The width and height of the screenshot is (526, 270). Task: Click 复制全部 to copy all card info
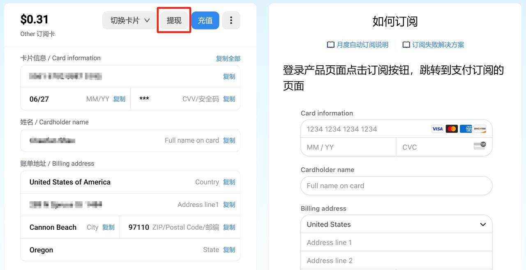click(228, 58)
